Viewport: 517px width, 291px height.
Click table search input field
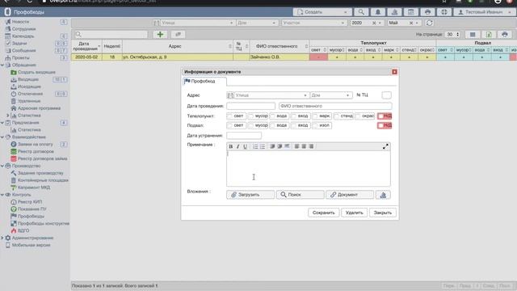(x=111, y=34)
